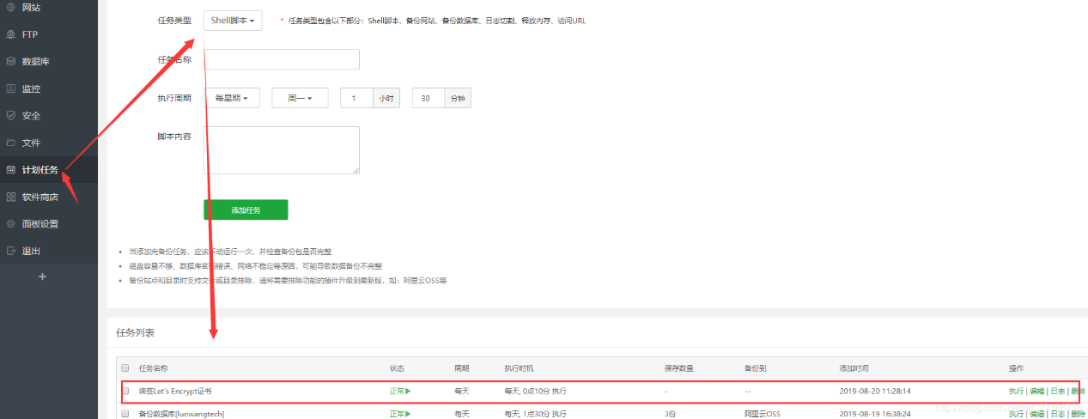Open the Shell脚本 task type dropdown
The image size is (1088, 419).
[233, 20]
